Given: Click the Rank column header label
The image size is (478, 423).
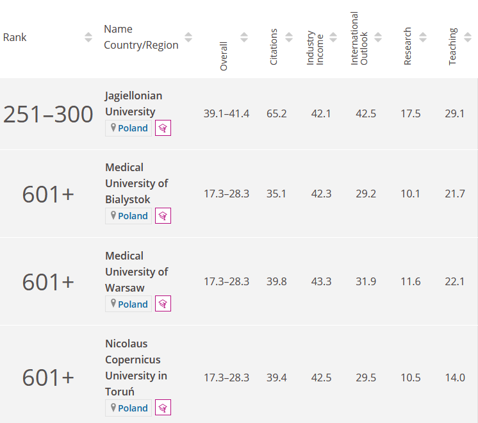Looking at the screenshot, I should [15, 37].
